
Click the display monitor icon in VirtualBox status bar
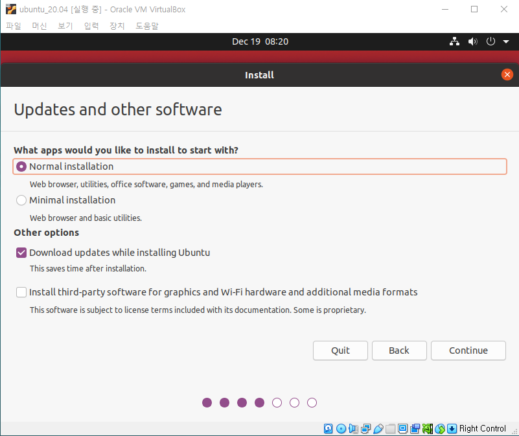(402, 428)
